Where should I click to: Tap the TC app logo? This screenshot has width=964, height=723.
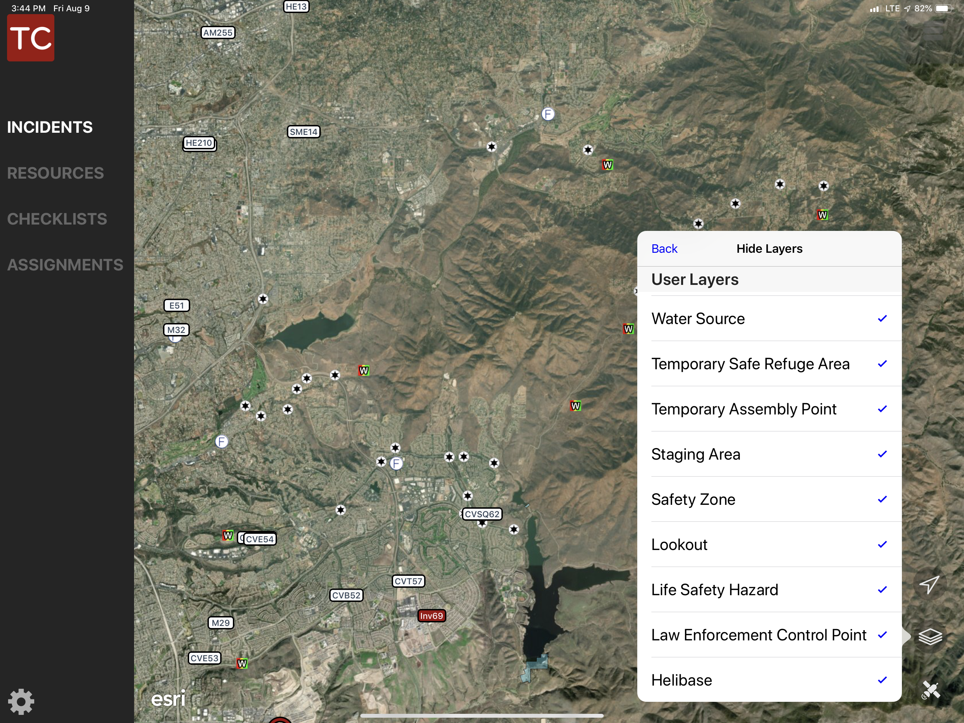(31, 38)
